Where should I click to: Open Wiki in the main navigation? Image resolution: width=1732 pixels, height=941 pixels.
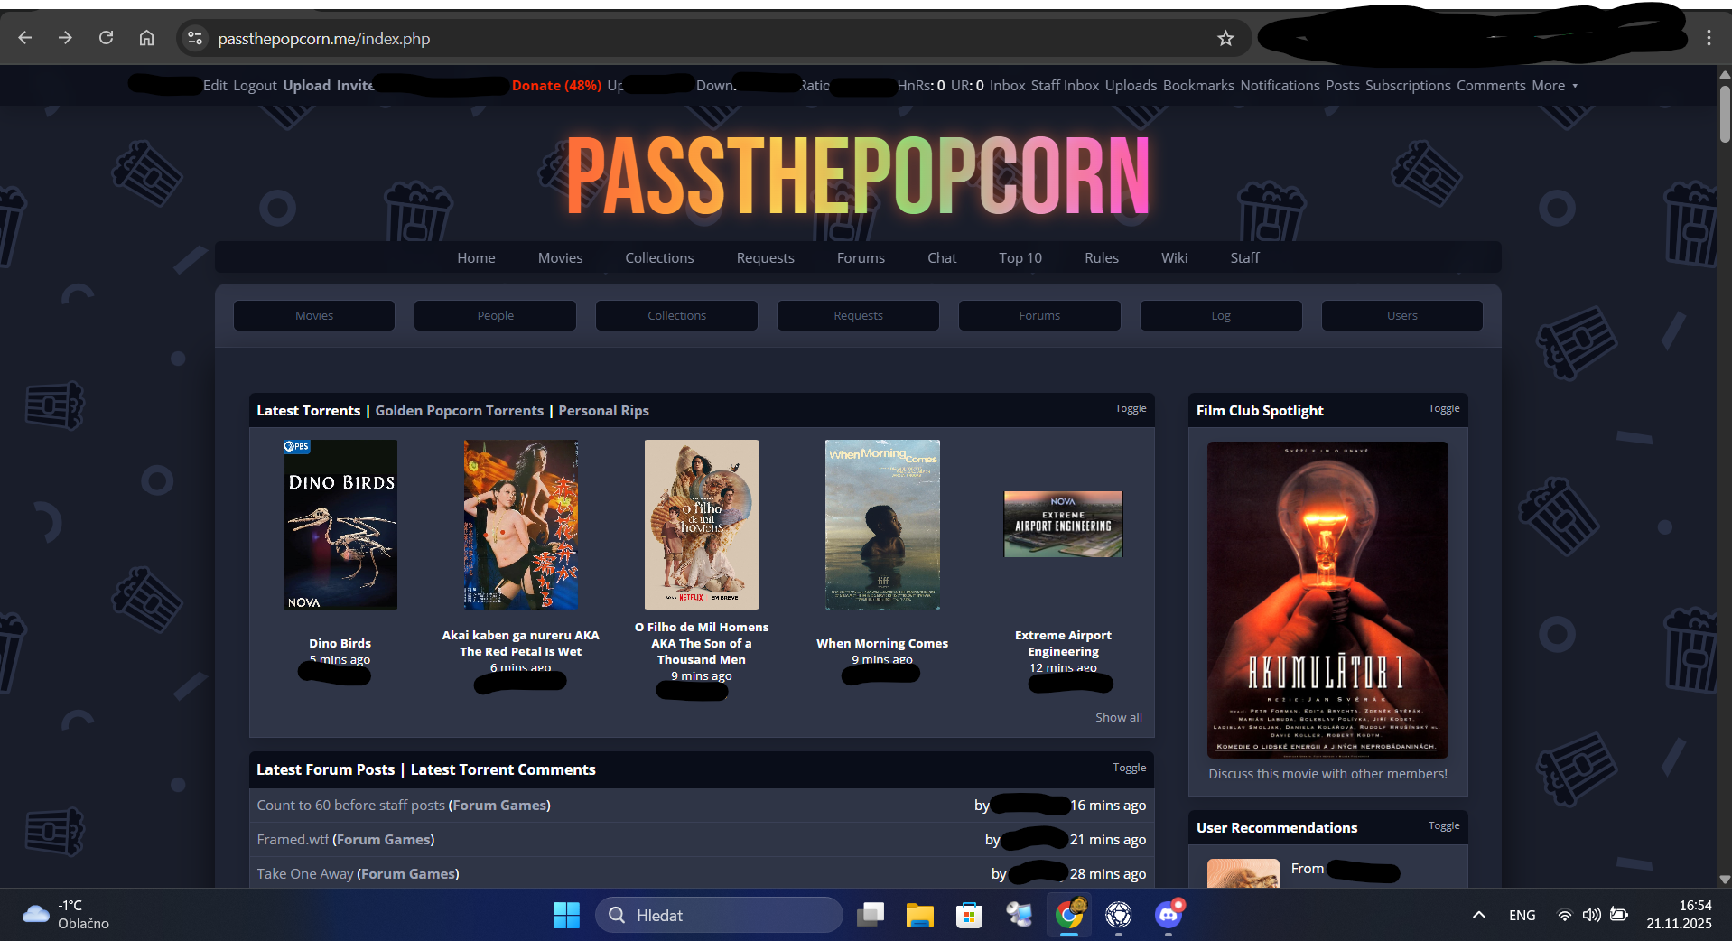click(1174, 257)
